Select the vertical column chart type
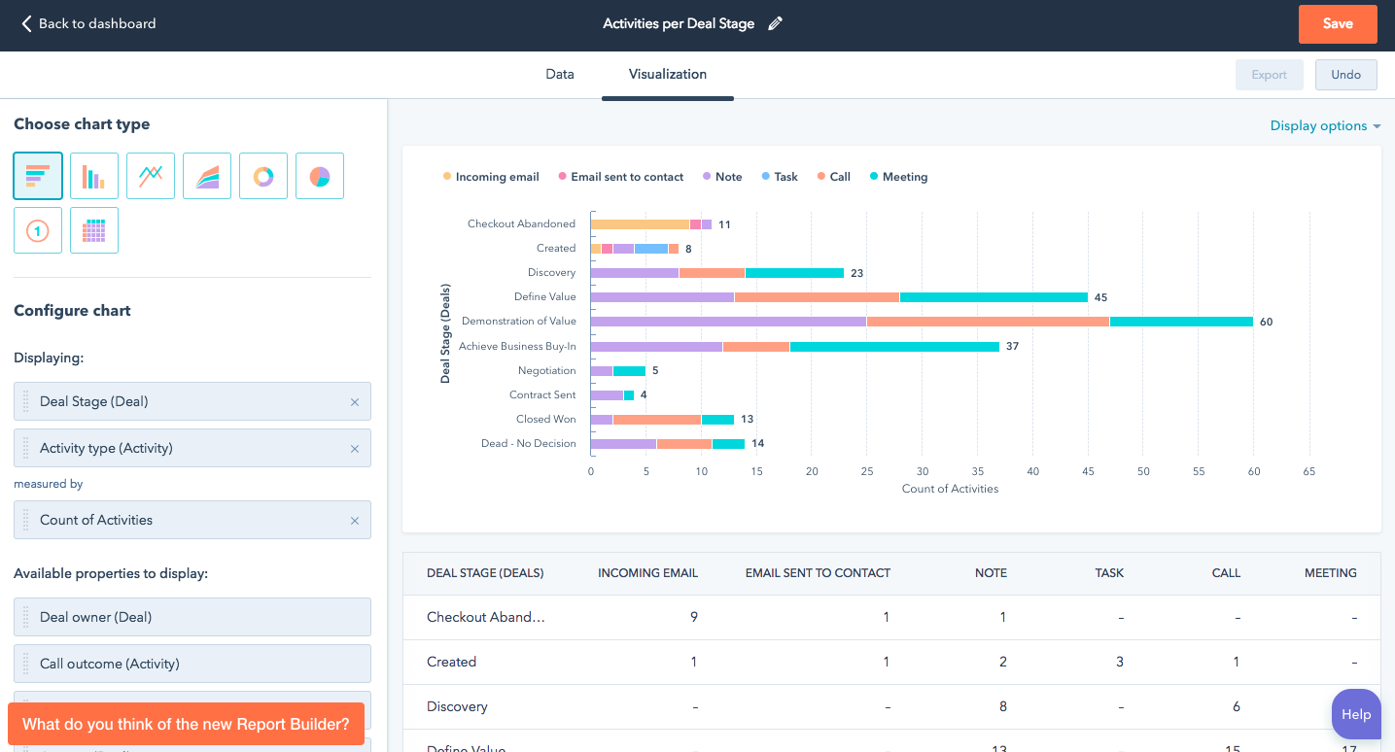Screen dimensions: 1395x752 pos(94,176)
